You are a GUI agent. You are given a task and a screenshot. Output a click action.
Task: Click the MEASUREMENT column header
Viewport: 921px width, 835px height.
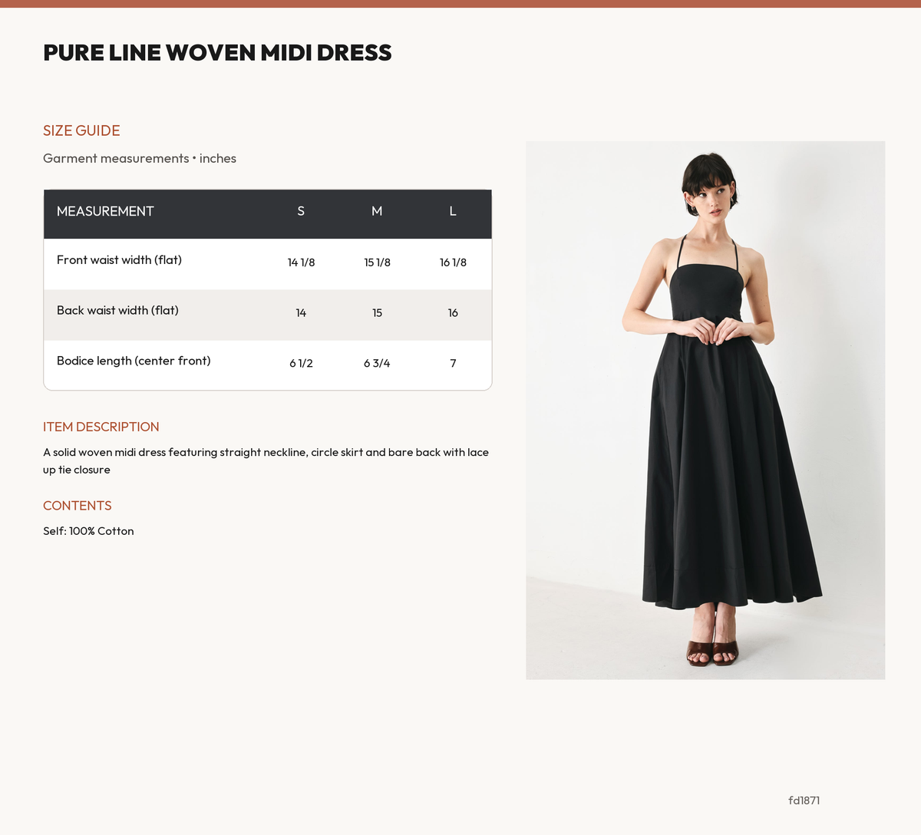pyautogui.click(x=105, y=211)
